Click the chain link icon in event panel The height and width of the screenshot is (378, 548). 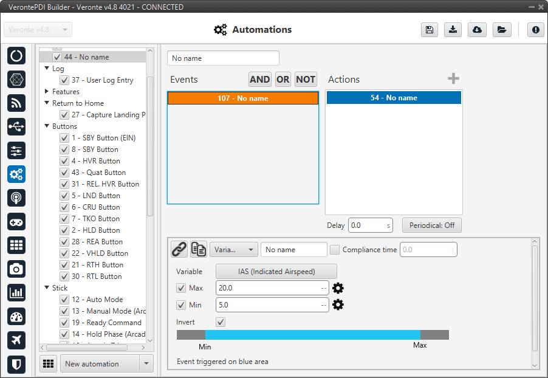tap(179, 249)
